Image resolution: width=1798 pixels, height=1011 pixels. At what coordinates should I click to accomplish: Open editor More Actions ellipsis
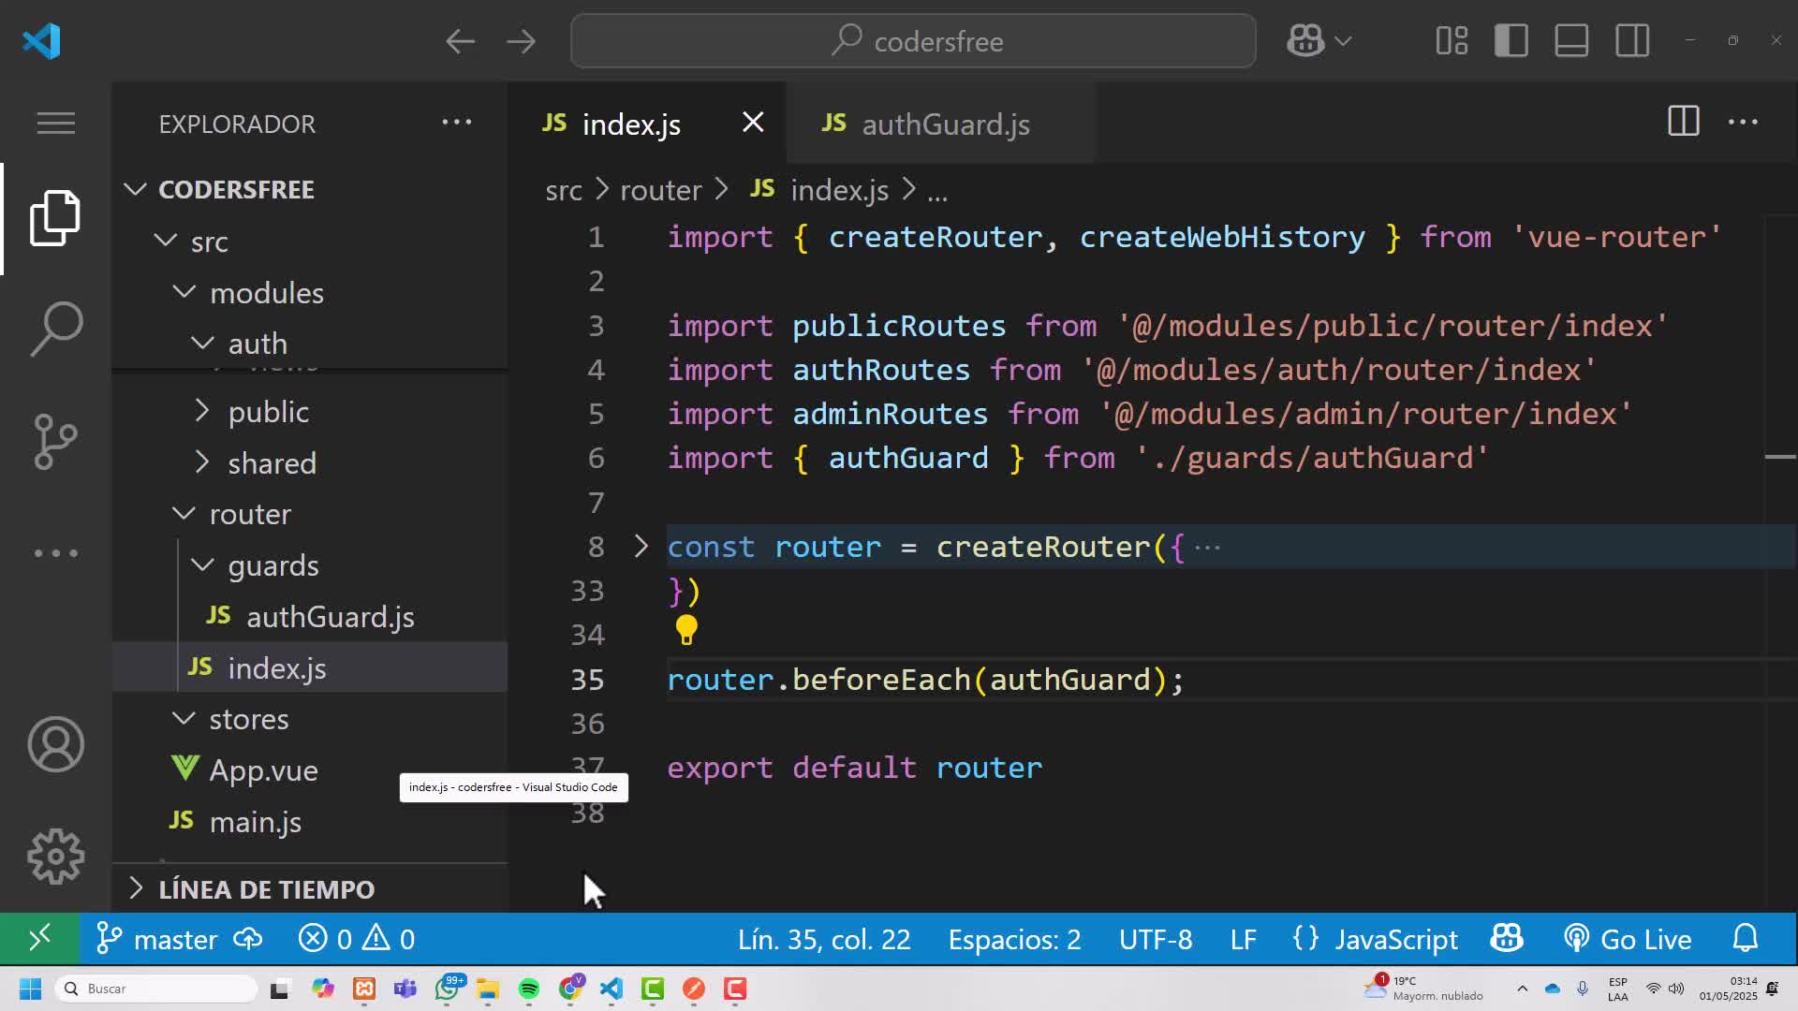coord(1743,122)
